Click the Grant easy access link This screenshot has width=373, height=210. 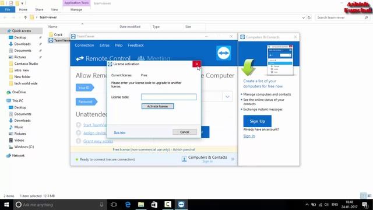pos(98,141)
